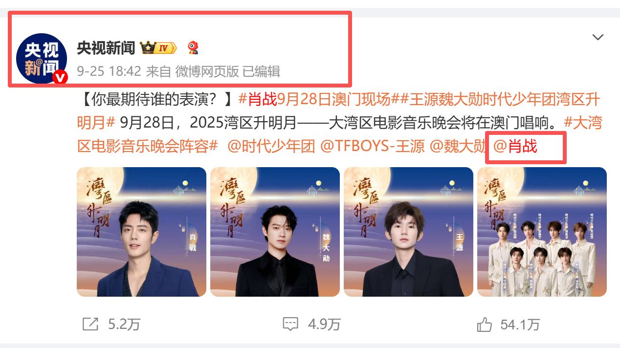Open the repost icon showing 5.2万

[x=90, y=324]
